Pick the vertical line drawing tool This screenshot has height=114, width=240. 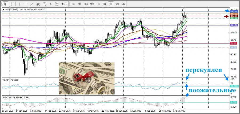tap(19, 4)
